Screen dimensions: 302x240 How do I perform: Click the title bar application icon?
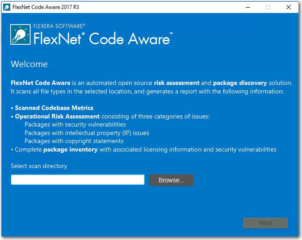pos(8,7)
